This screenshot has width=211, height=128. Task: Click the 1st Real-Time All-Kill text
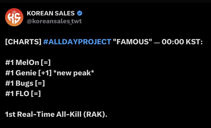[x=43, y=114]
